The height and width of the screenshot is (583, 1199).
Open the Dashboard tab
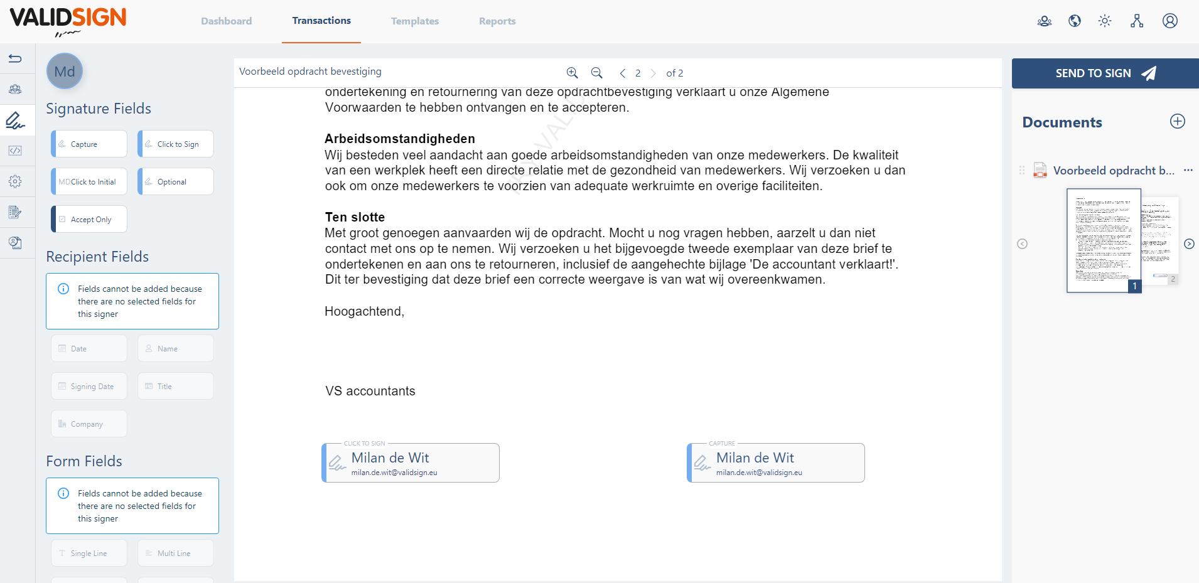tap(226, 21)
